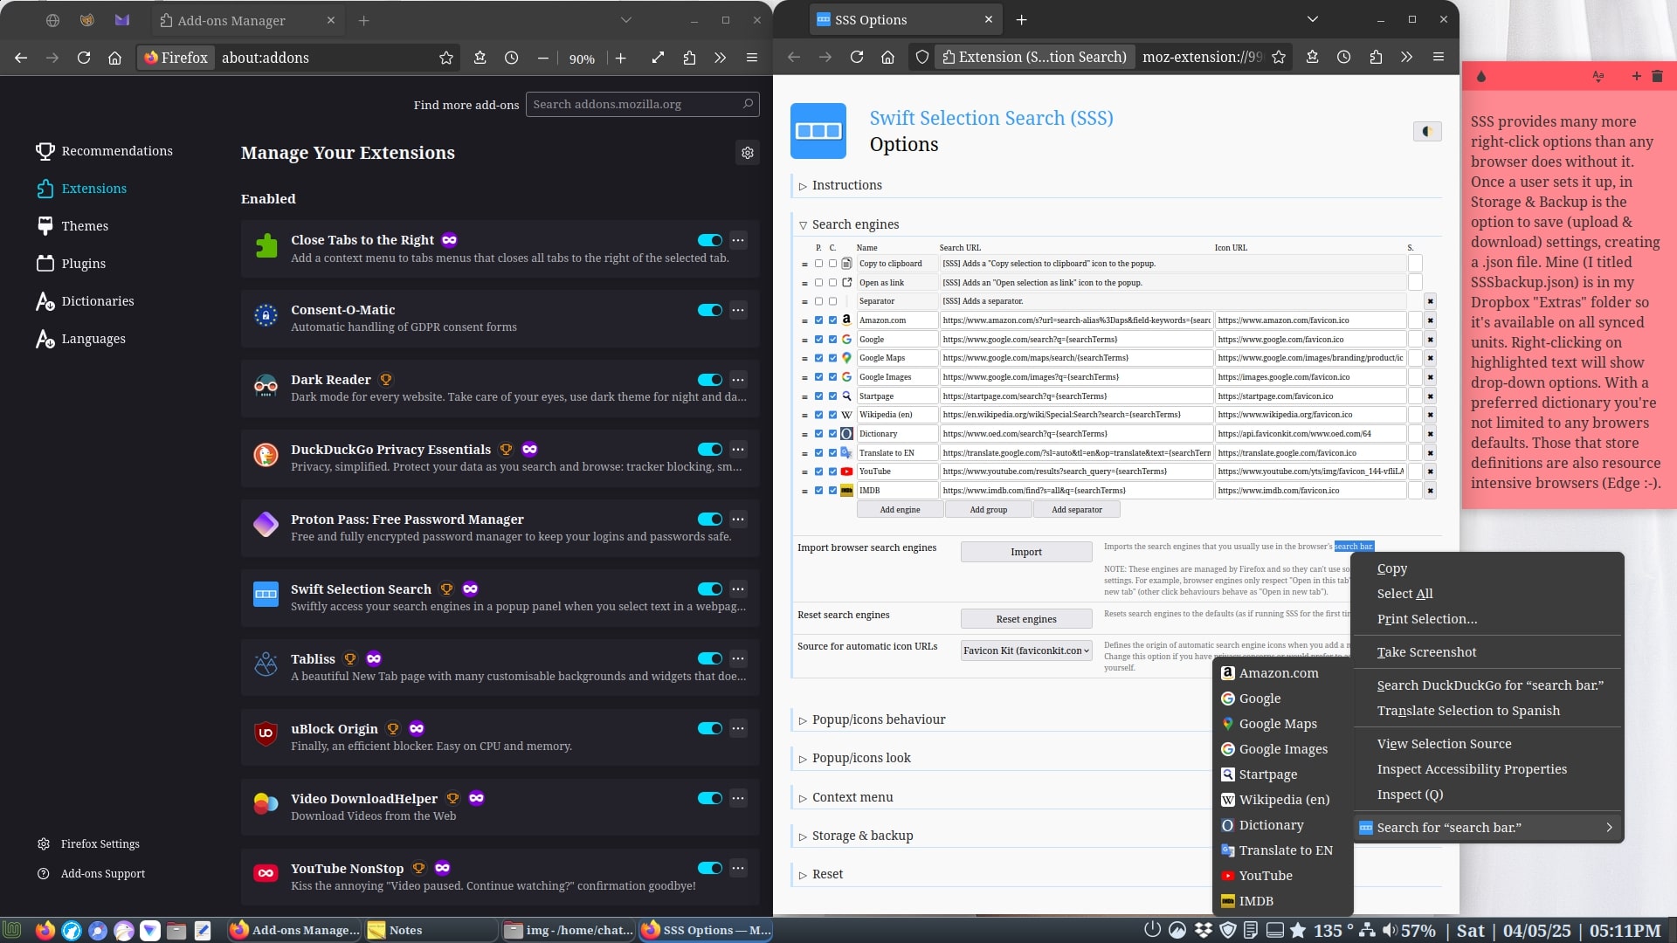Screen dimensions: 1677x943
Task: Turn off the Swift Selection Search toggle
Action: [709, 589]
